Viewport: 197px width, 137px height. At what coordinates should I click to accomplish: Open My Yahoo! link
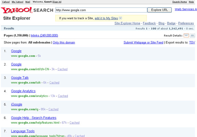[x=18, y=2]
